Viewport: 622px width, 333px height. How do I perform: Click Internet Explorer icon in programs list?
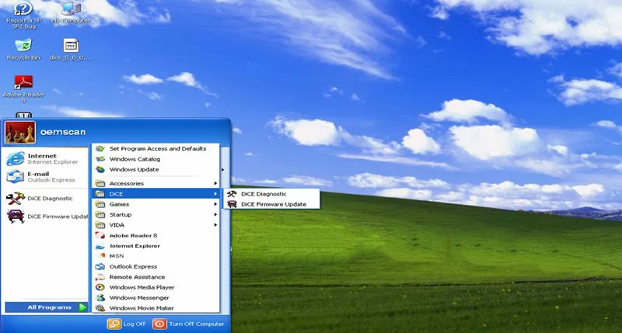pyautogui.click(x=100, y=246)
